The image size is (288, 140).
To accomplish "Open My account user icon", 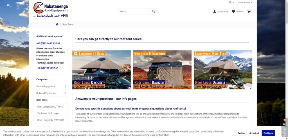I will [x=215, y=11].
